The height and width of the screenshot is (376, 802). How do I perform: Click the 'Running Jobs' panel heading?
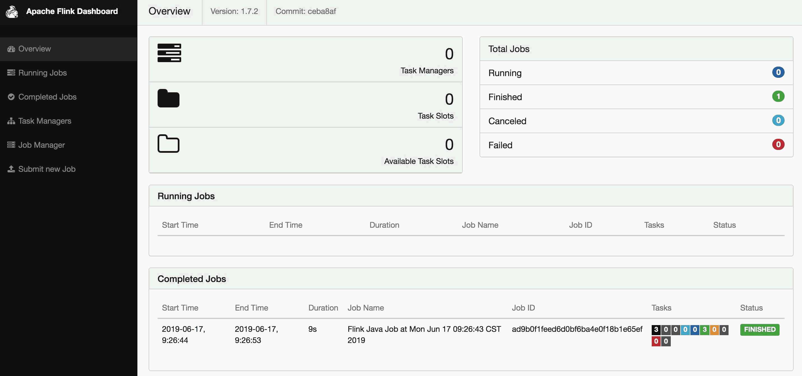point(186,196)
